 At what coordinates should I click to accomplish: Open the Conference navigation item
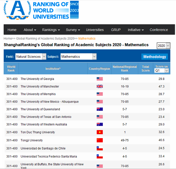[x=159, y=30]
